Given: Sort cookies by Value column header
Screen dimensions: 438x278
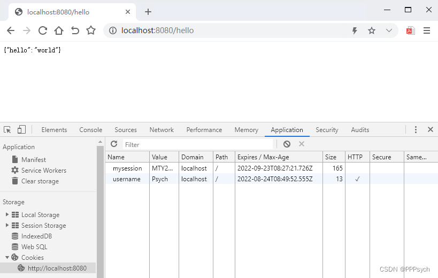Looking at the screenshot, I should tap(164, 157).
